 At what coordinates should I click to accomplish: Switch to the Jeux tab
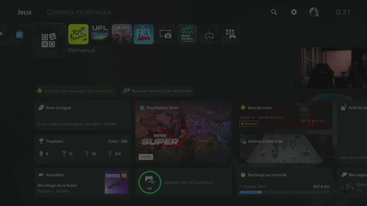point(24,12)
